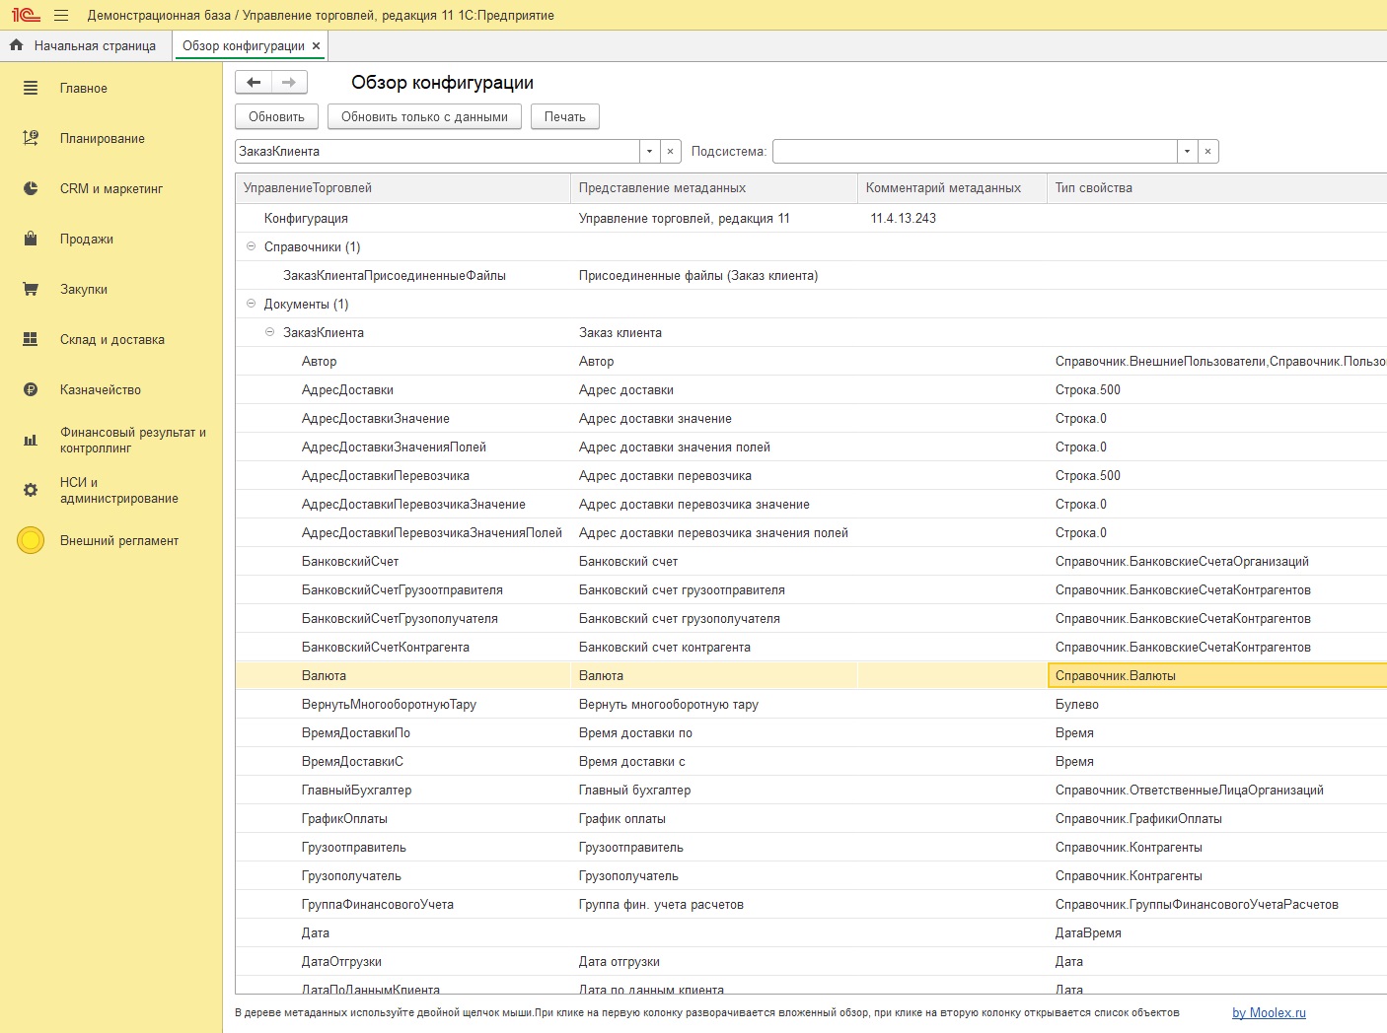The image size is (1387, 1033).
Task: Select the ГлавныйБухгалтер row
Action: 811,790
